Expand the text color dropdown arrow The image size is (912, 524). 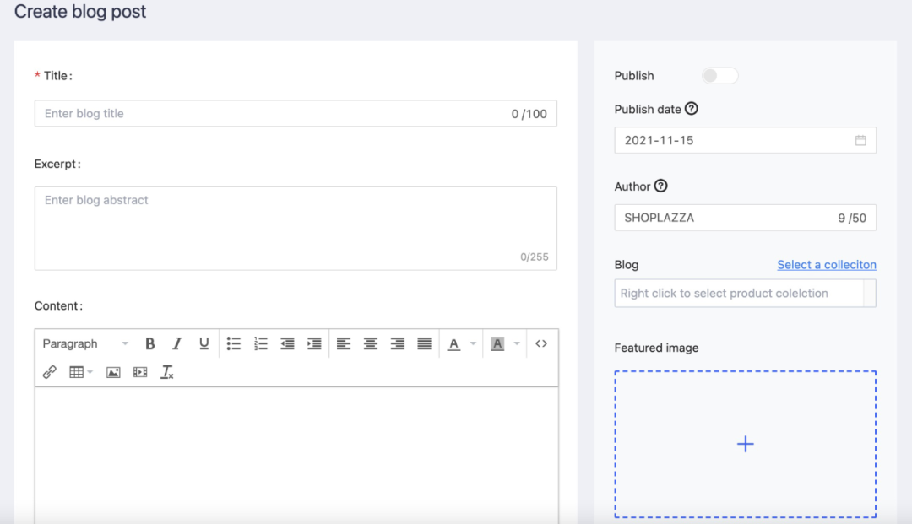click(473, 344)
